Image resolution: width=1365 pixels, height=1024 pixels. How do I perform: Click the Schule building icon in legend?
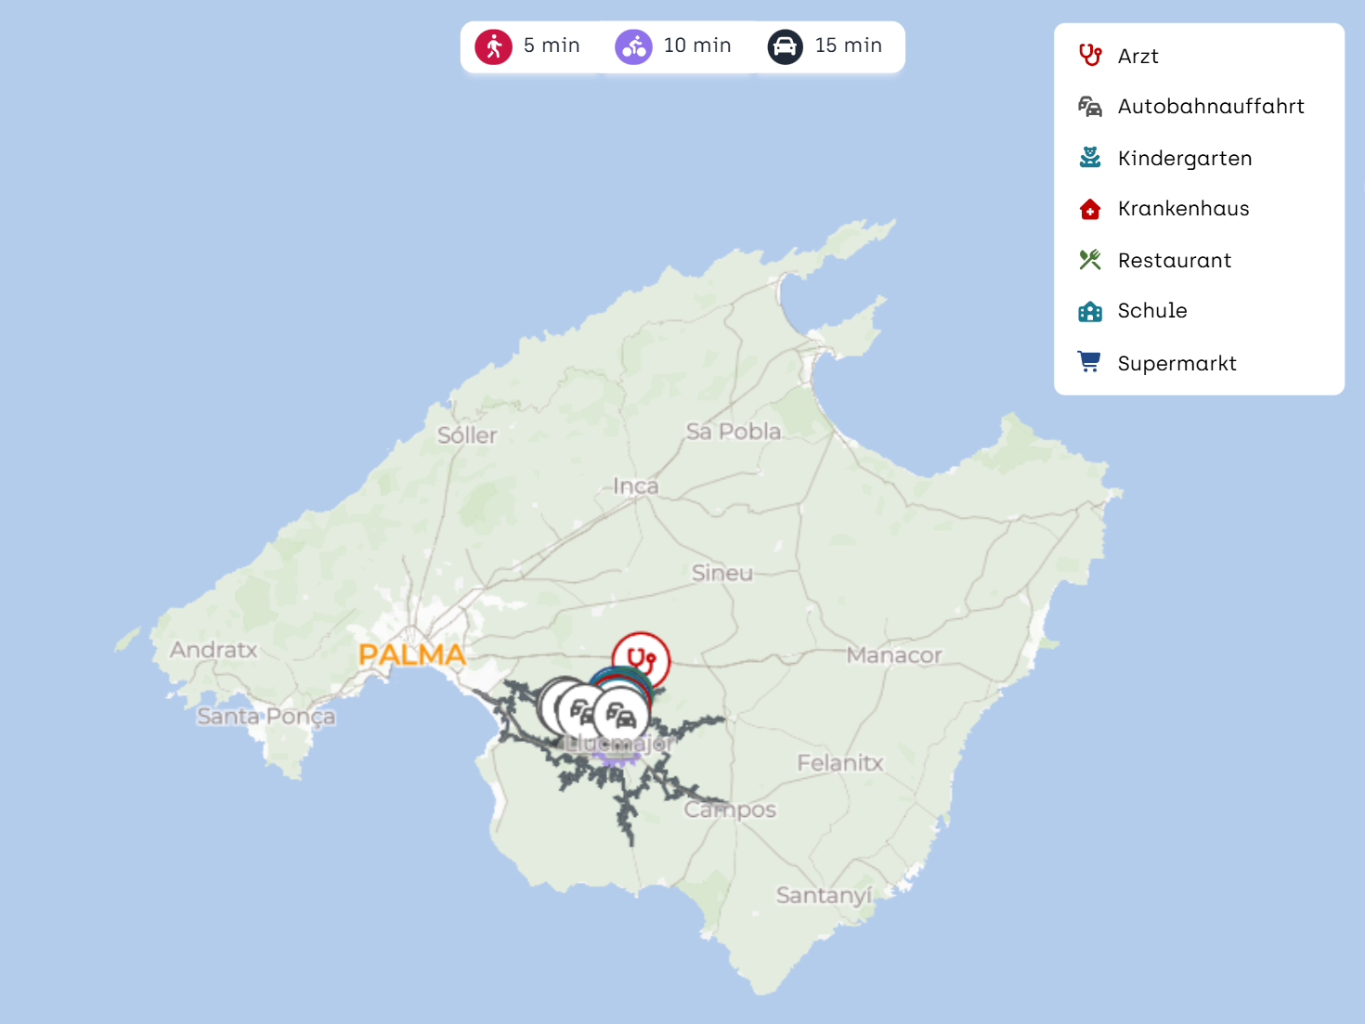point(1090,311)
